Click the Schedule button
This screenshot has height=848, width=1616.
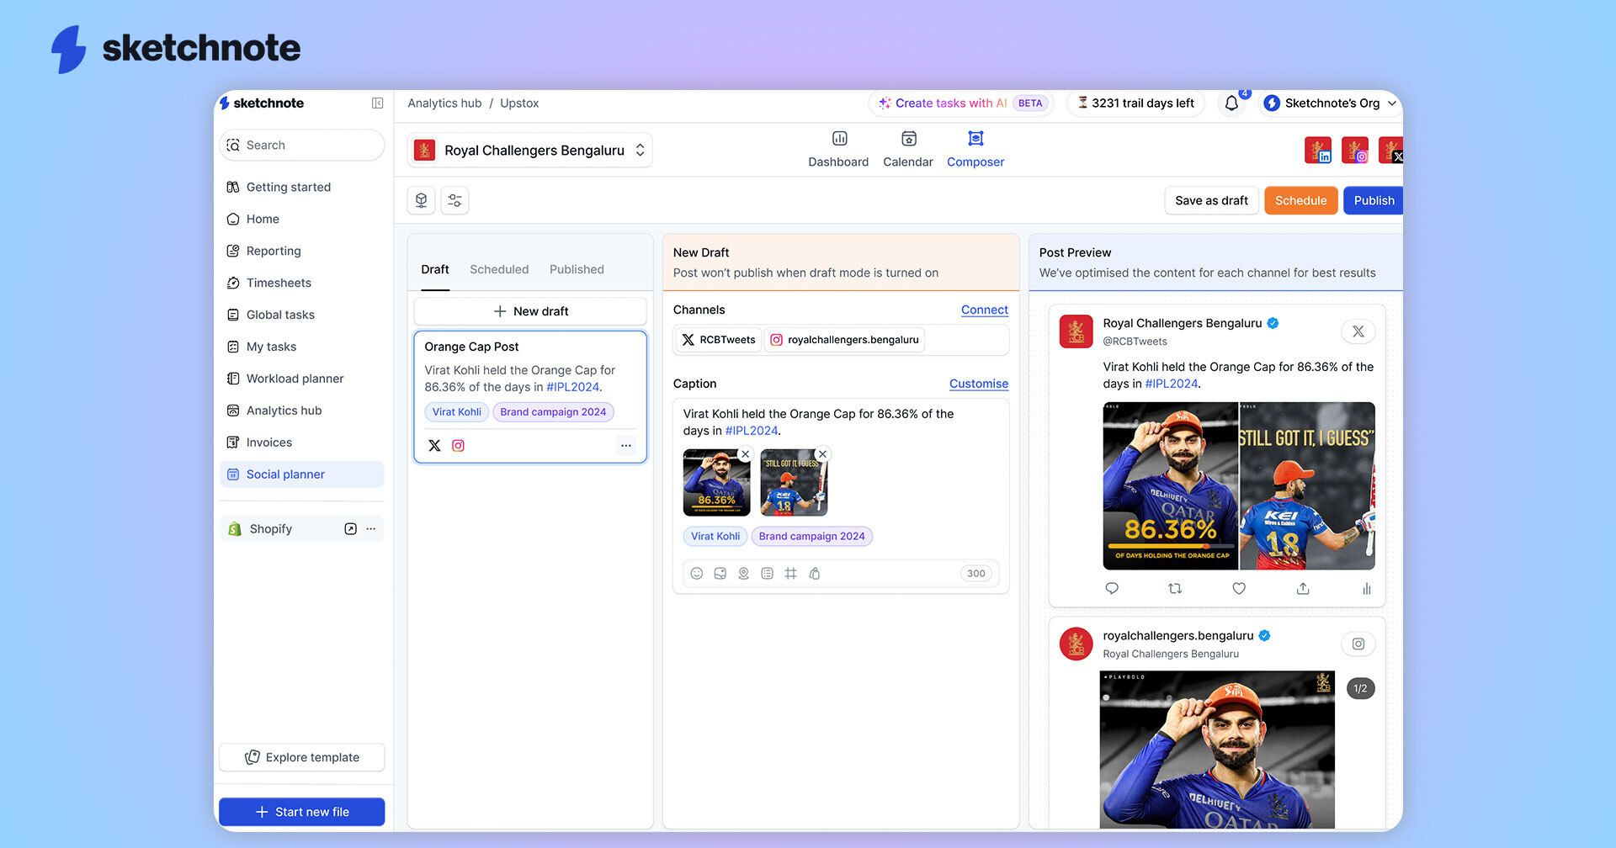pyautogui.click(x=1300, y=200)
